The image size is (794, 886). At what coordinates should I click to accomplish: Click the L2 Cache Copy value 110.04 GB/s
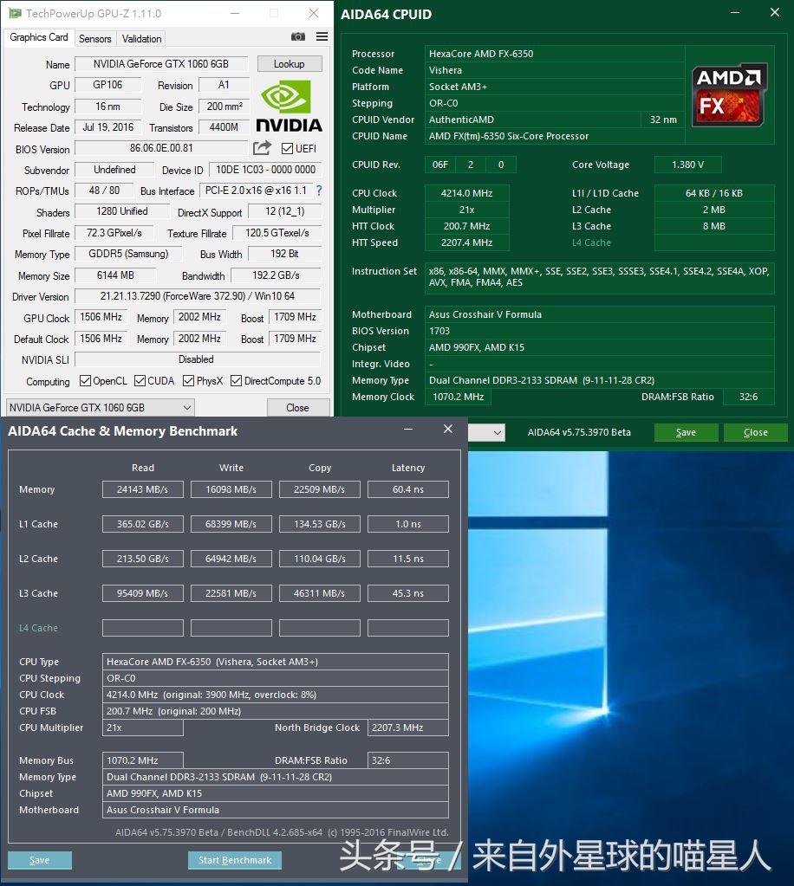[x=320, y=559]
